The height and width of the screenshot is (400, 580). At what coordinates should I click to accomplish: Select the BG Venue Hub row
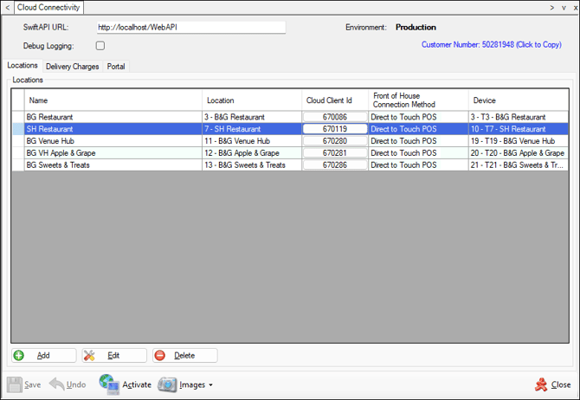click(290, 141)
